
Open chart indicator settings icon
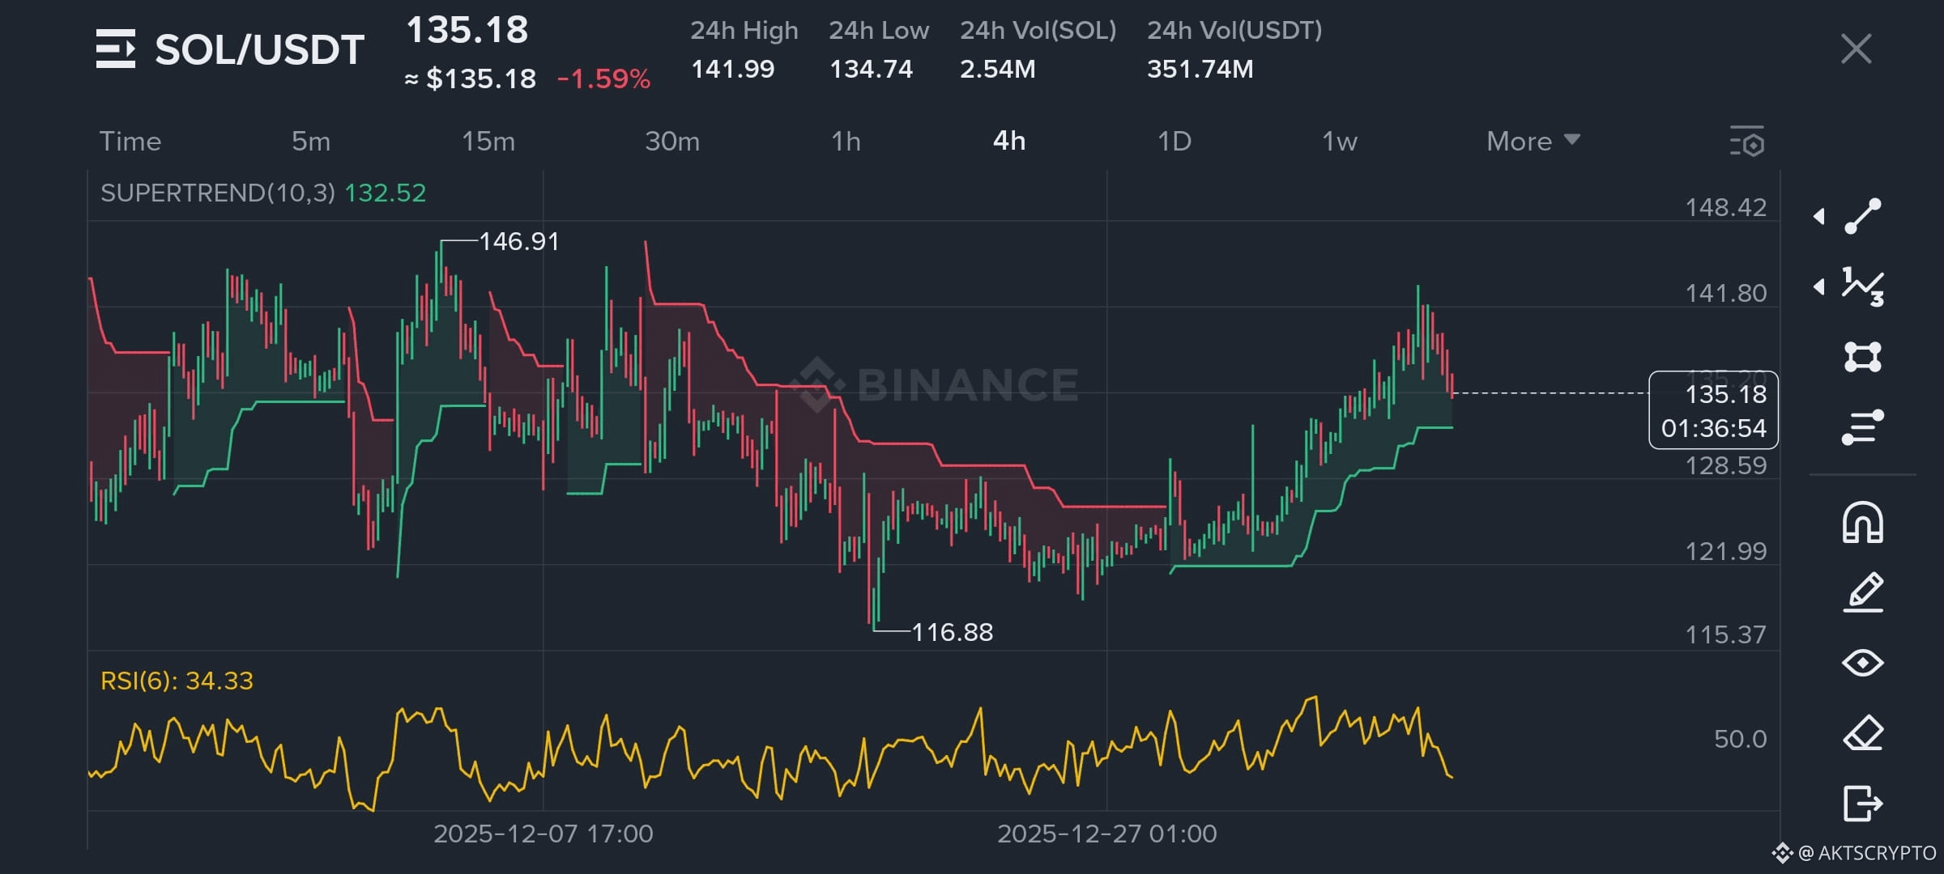click(x=1747, y=142)
